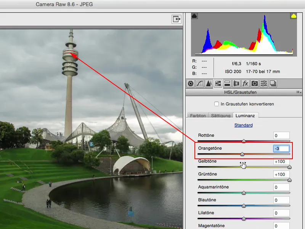Click the Rottöne slider handle
This screenshot has height=229, width=305.
point(244,141)
